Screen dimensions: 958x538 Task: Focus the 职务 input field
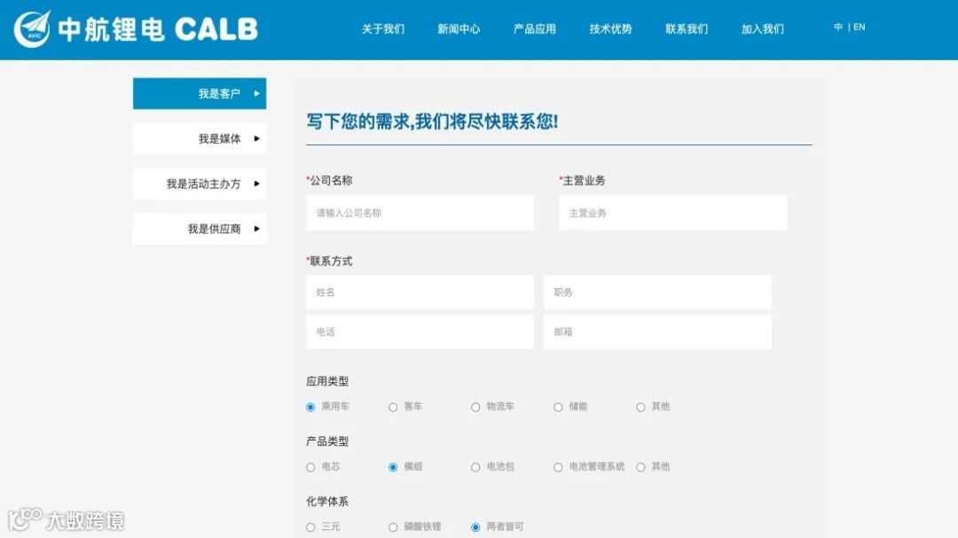point(657,292)
